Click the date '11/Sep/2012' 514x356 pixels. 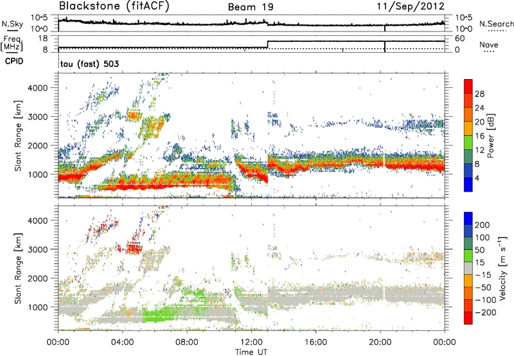click(411, 6)
